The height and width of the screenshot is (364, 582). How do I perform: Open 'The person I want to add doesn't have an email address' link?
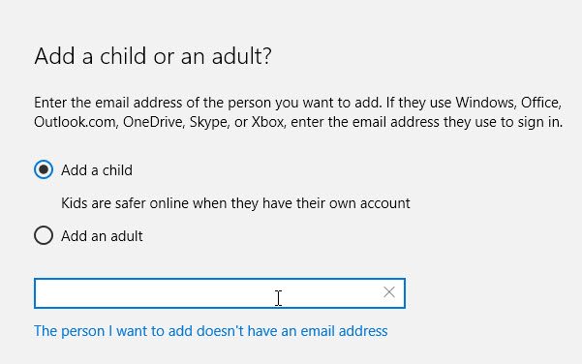click(211, 331)
